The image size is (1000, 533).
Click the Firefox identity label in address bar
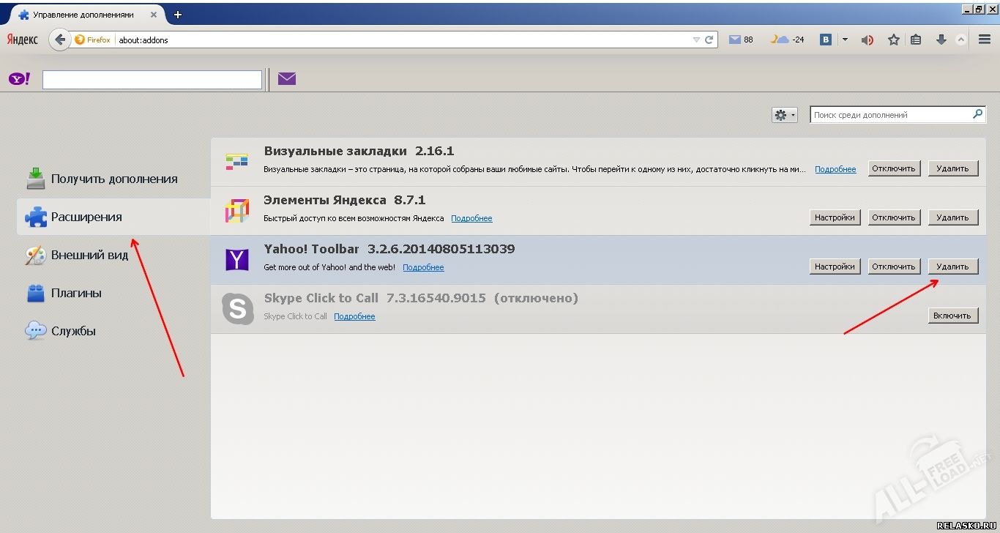coord(93,40)
